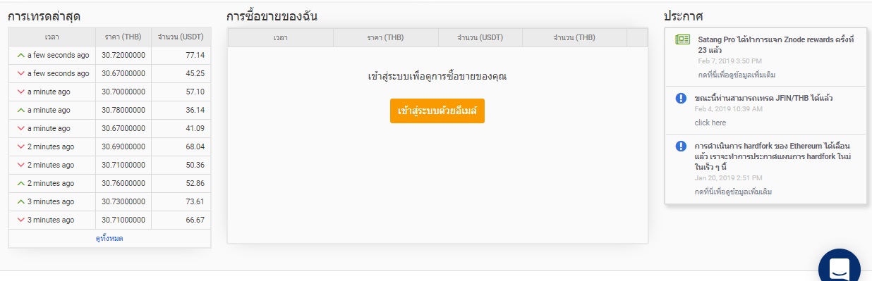This screenshot has height=281, width=872.
Task: Select the price 30.73000000 cell
Action: point(123,201)
